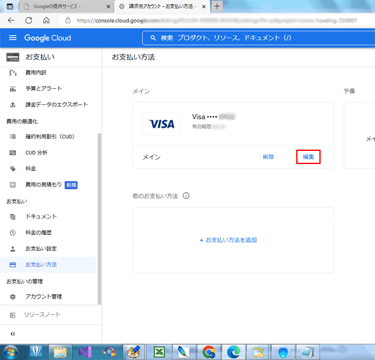This screenshot has height=360, width=375.
Task: Click the browser home icon
Action: [46, 21]
